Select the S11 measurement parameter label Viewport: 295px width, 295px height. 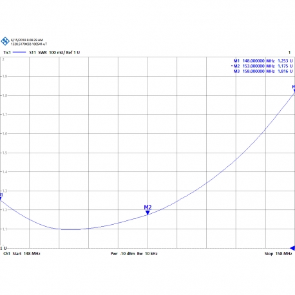32,52
